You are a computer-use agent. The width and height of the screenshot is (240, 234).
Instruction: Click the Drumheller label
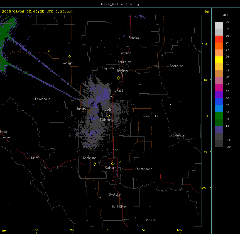click(178, 135)
